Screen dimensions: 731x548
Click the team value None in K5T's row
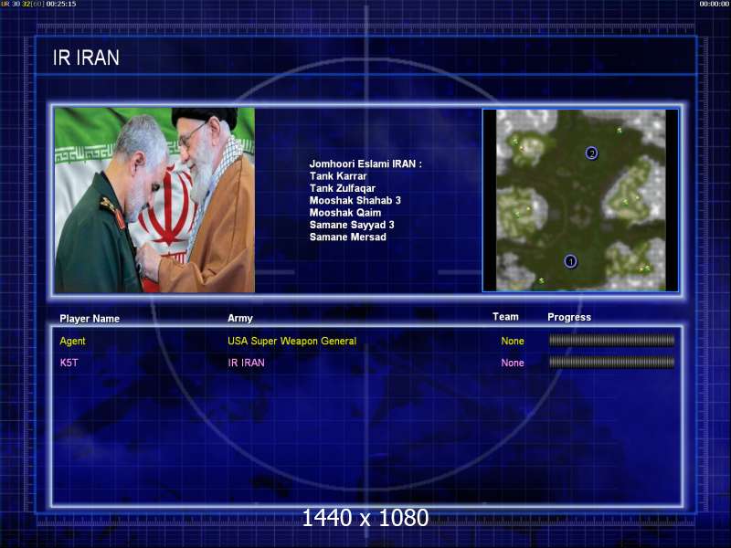(x=513, y=363)
